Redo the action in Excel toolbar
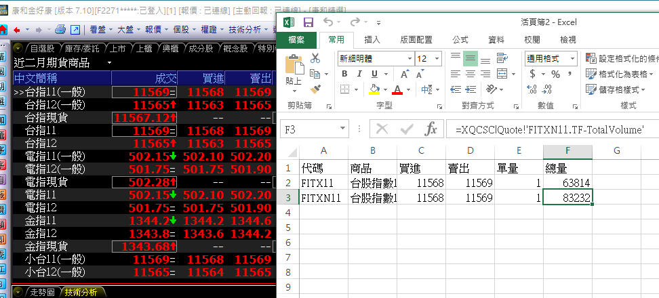Image resolution: width=659 pixels, height=298 pixels. coord(355,22)
